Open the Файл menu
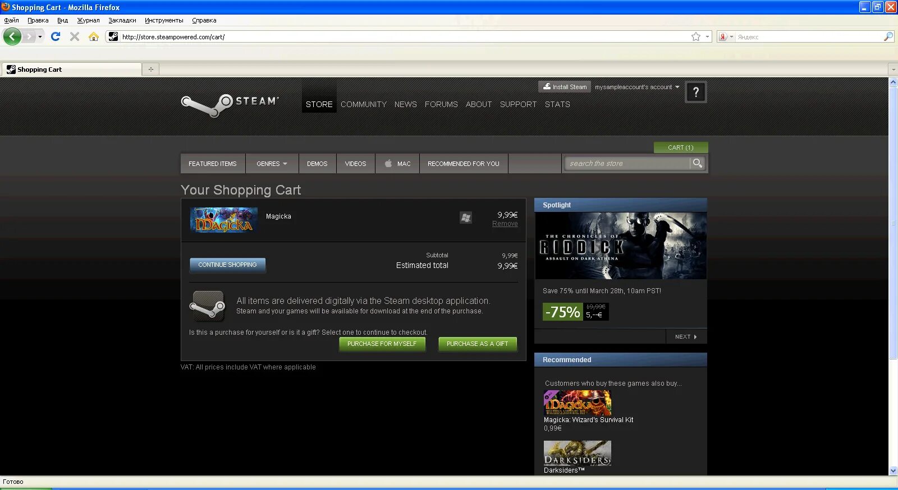Viewport: 898px width, 490px height. tap(11, 20)
